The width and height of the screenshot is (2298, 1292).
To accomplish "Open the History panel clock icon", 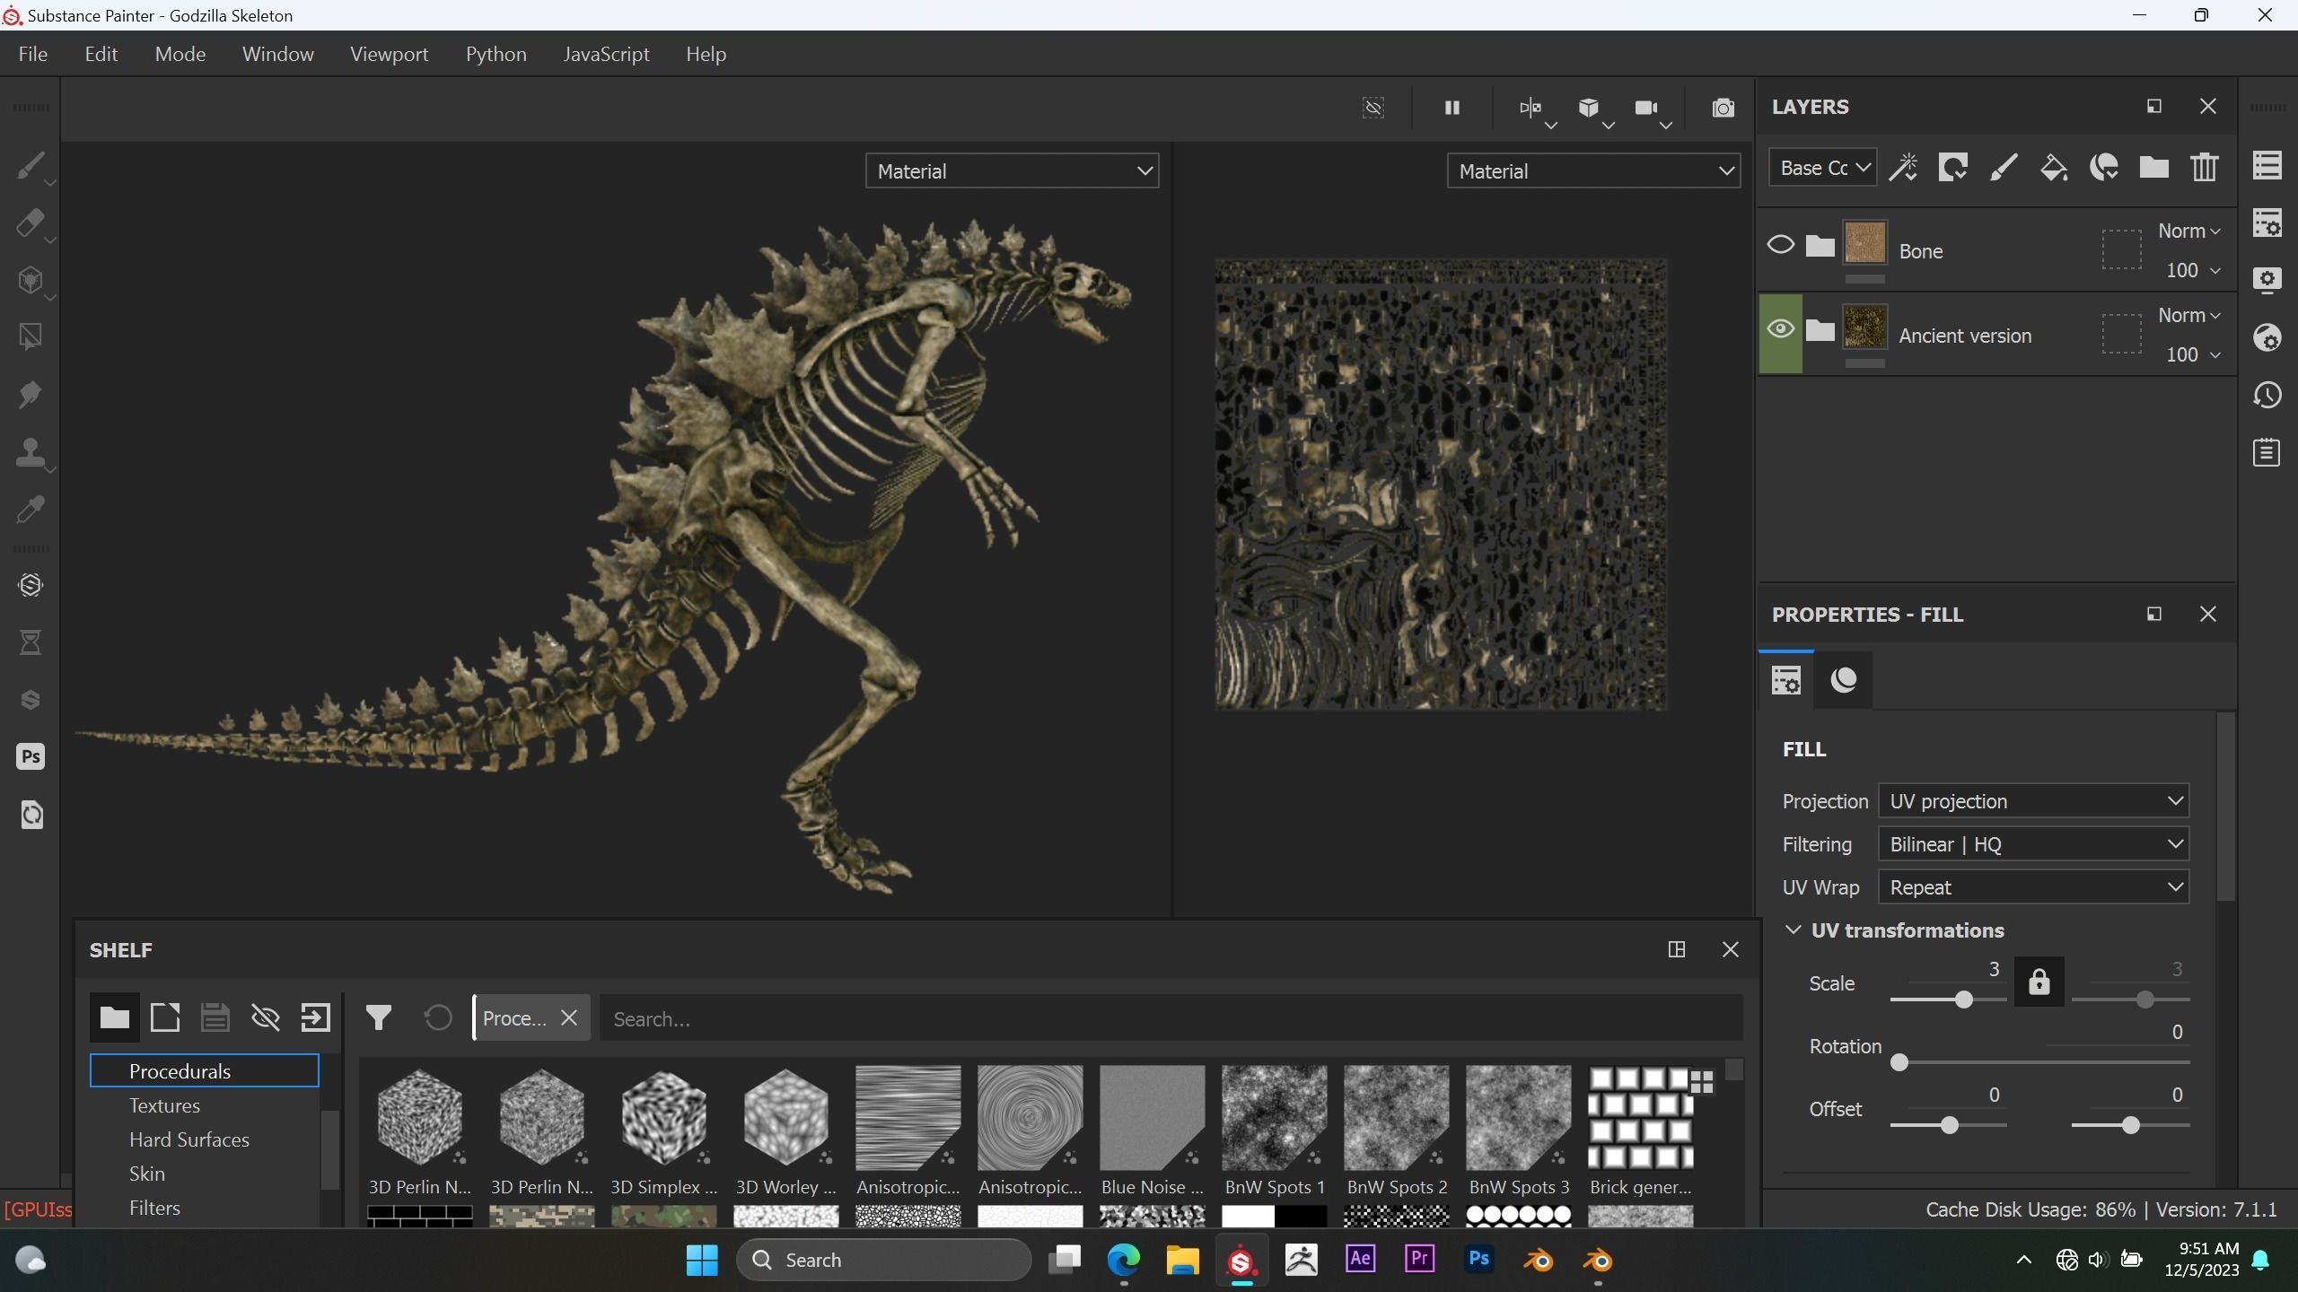I will point(2267,395).
